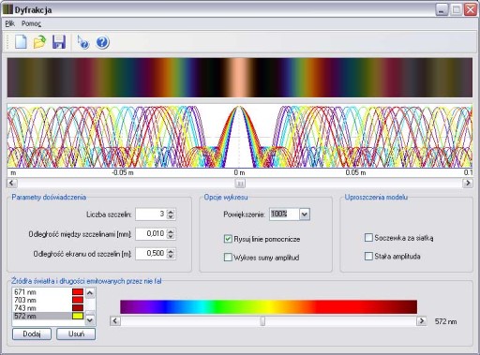Select the 671 nm wavelength entry

pos(49,292)
